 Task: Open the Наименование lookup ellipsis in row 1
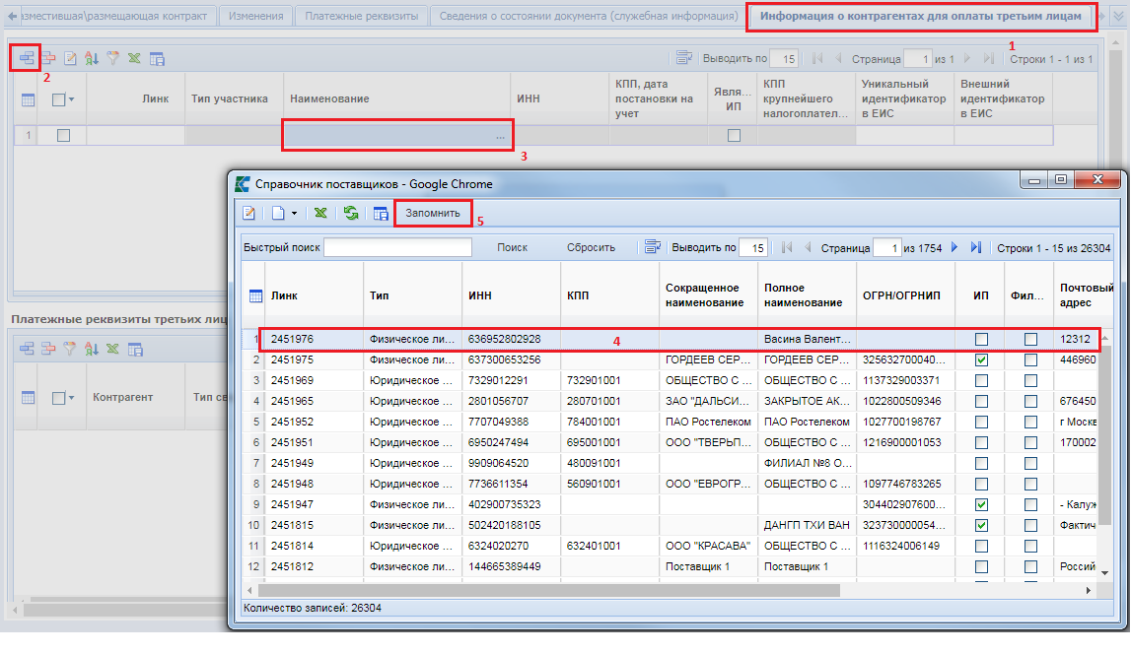(x=501, y=136)
